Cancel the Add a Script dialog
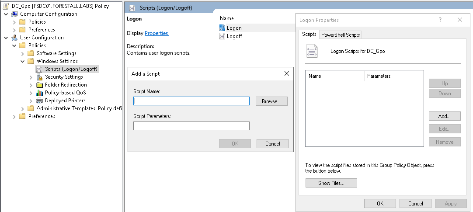The width and height of the screenshot is (473, 212). [272, 143]
